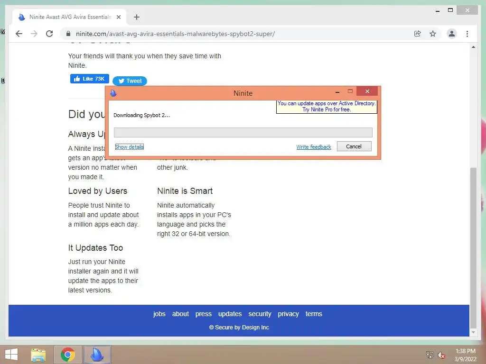Open Write feedback link
Viewport: 486px width, 364px height.
[x=314, y=147]
